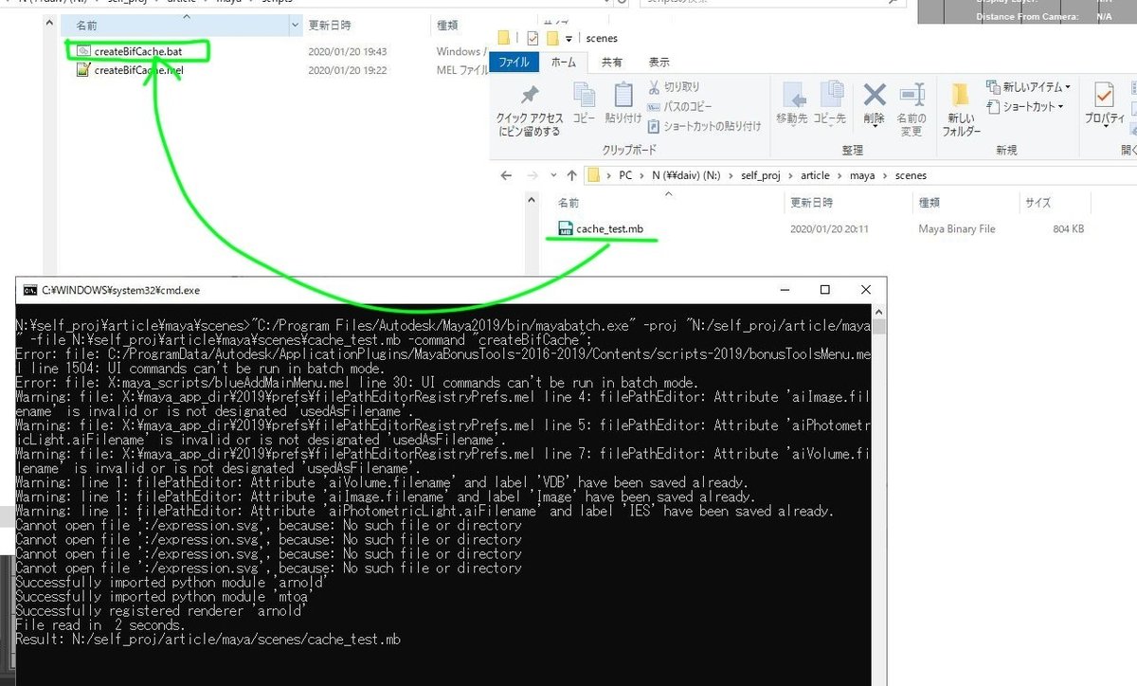
Task: Sort by Type (種類) in scenes window
Action: point(929,203)
